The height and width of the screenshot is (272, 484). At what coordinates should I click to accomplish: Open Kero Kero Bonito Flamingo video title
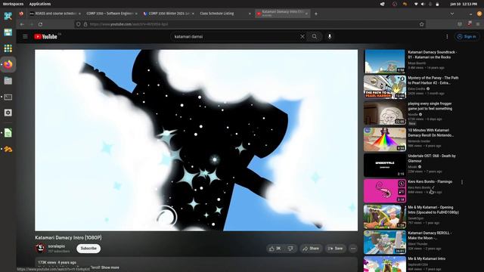pos(430,181)
